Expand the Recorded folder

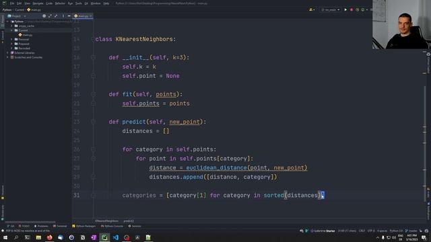[12, 48]
